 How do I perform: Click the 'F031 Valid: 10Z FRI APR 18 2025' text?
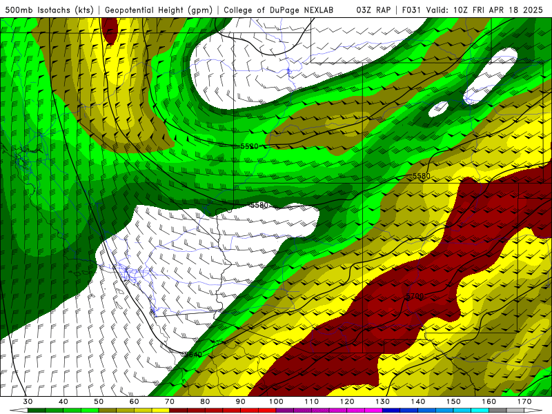(x=472, y=10)
